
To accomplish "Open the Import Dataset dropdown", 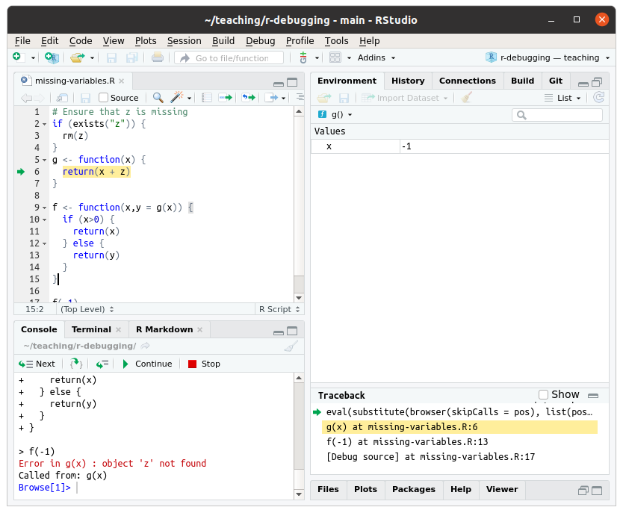I will (x=405, y=98).
